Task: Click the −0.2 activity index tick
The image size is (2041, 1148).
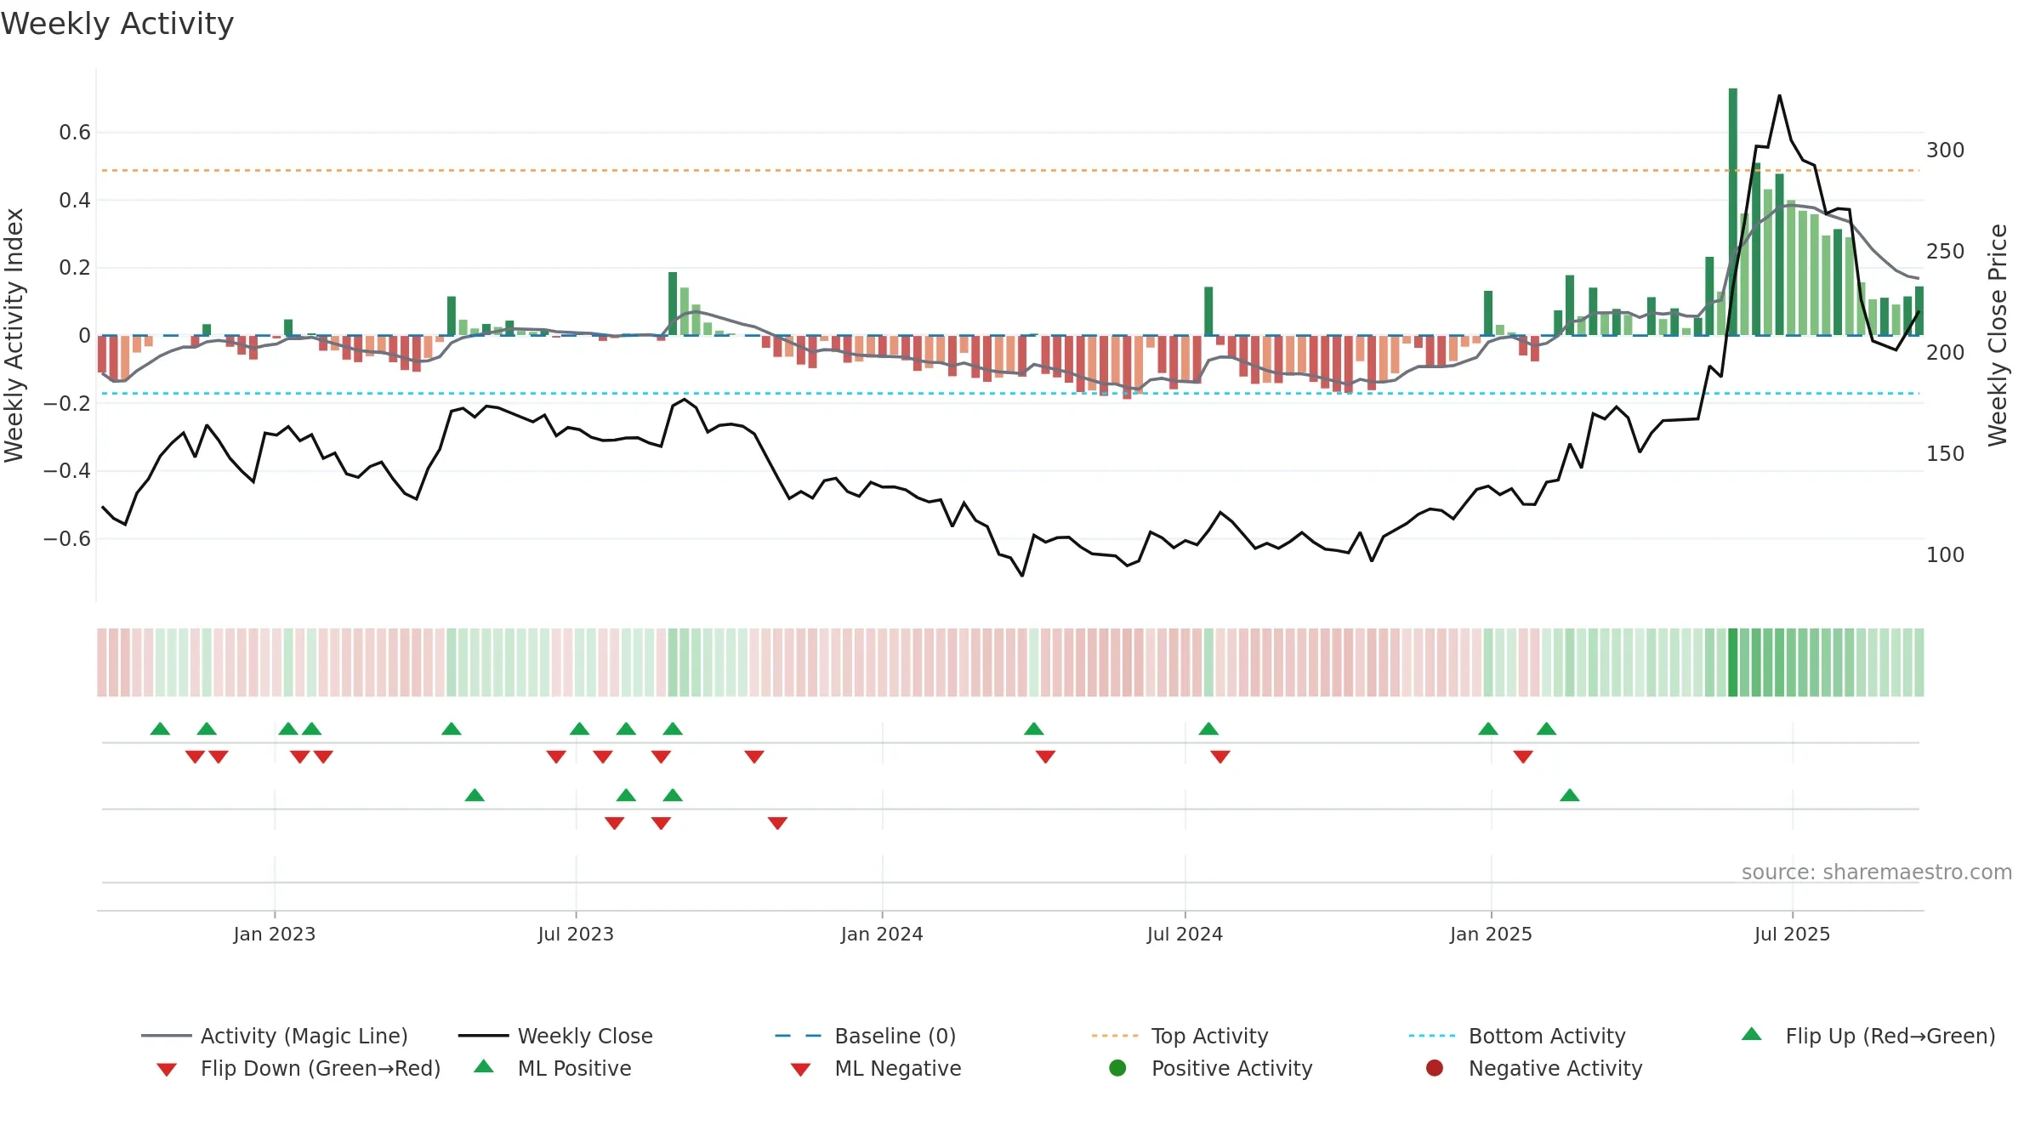Action: (67, 403)
